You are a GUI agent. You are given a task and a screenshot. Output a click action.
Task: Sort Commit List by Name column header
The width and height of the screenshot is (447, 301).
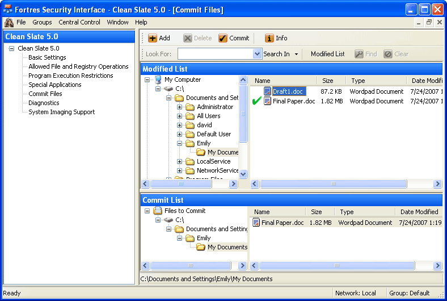(x=277, y=212)
